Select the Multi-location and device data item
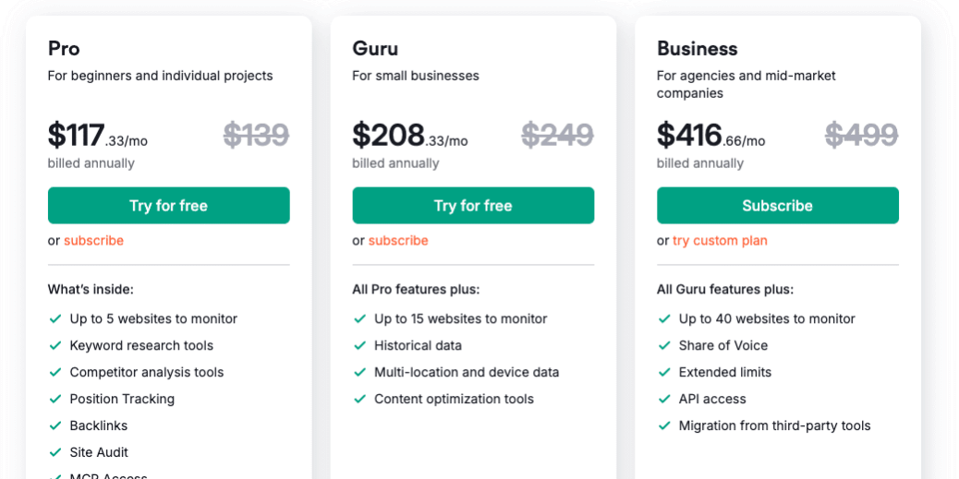 coord(467,373)
